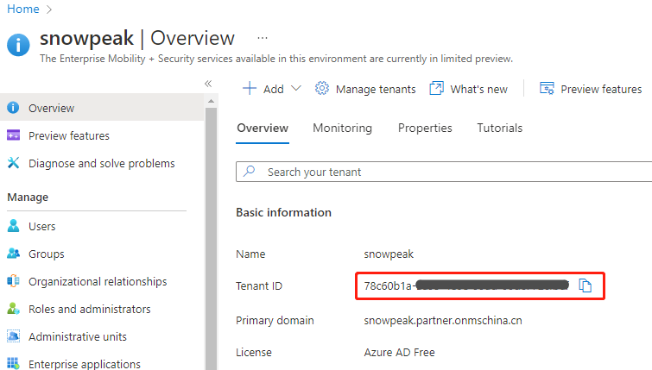Open the Tutorials tab

point(500,128)
